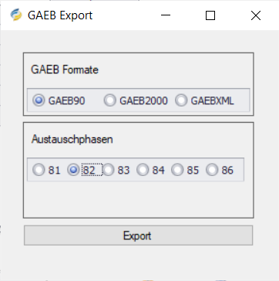The width and height of the screenshot is (279, 281).
Task: Maximize the GAEB Export window
Action: [x=210, y=15]
